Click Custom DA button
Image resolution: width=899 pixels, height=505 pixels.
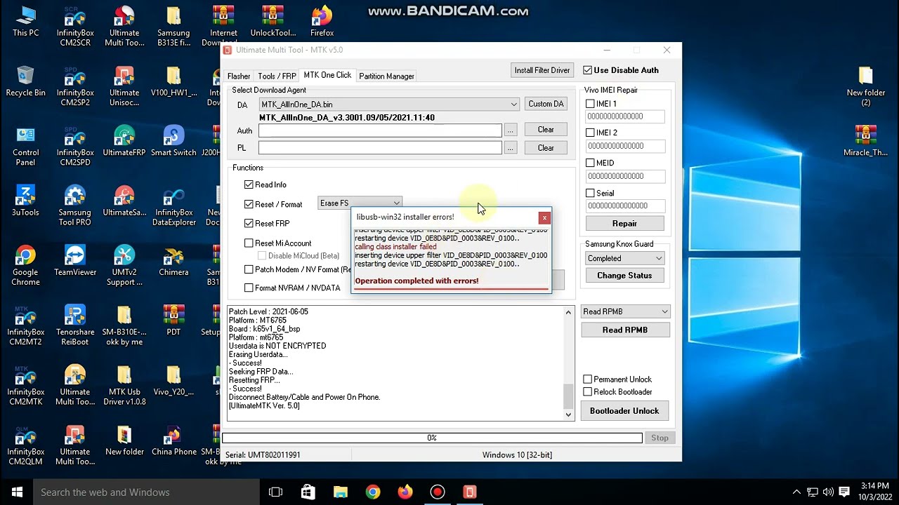pos(546,104)
